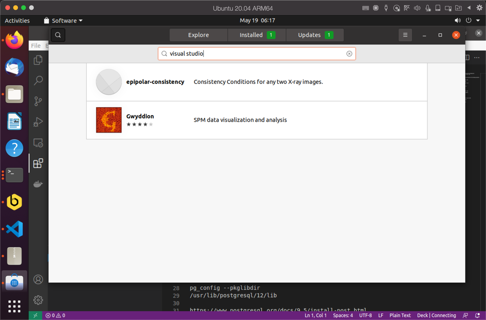The width and height of the screenshot is (486, 320).
Task: Click the Ubuntu volume icon
Action: pyautogui.click(x=458, y=21)
